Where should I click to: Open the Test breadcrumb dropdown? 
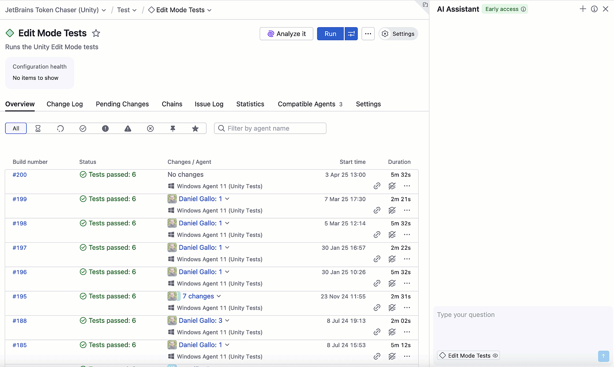coord(127,10)
